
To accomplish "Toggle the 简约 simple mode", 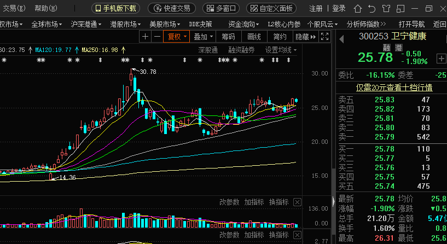I will click(x=280, y=37).
